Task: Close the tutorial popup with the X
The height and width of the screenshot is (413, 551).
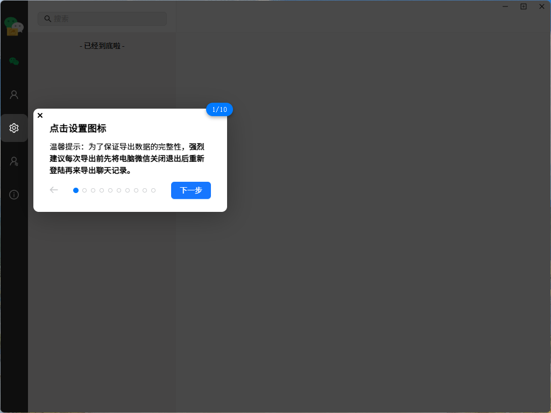Action: click(x=40, y=115)
